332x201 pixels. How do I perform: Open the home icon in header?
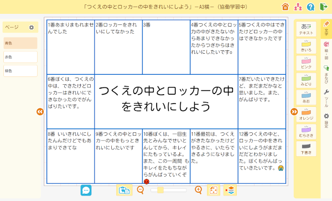coord(285,7)
